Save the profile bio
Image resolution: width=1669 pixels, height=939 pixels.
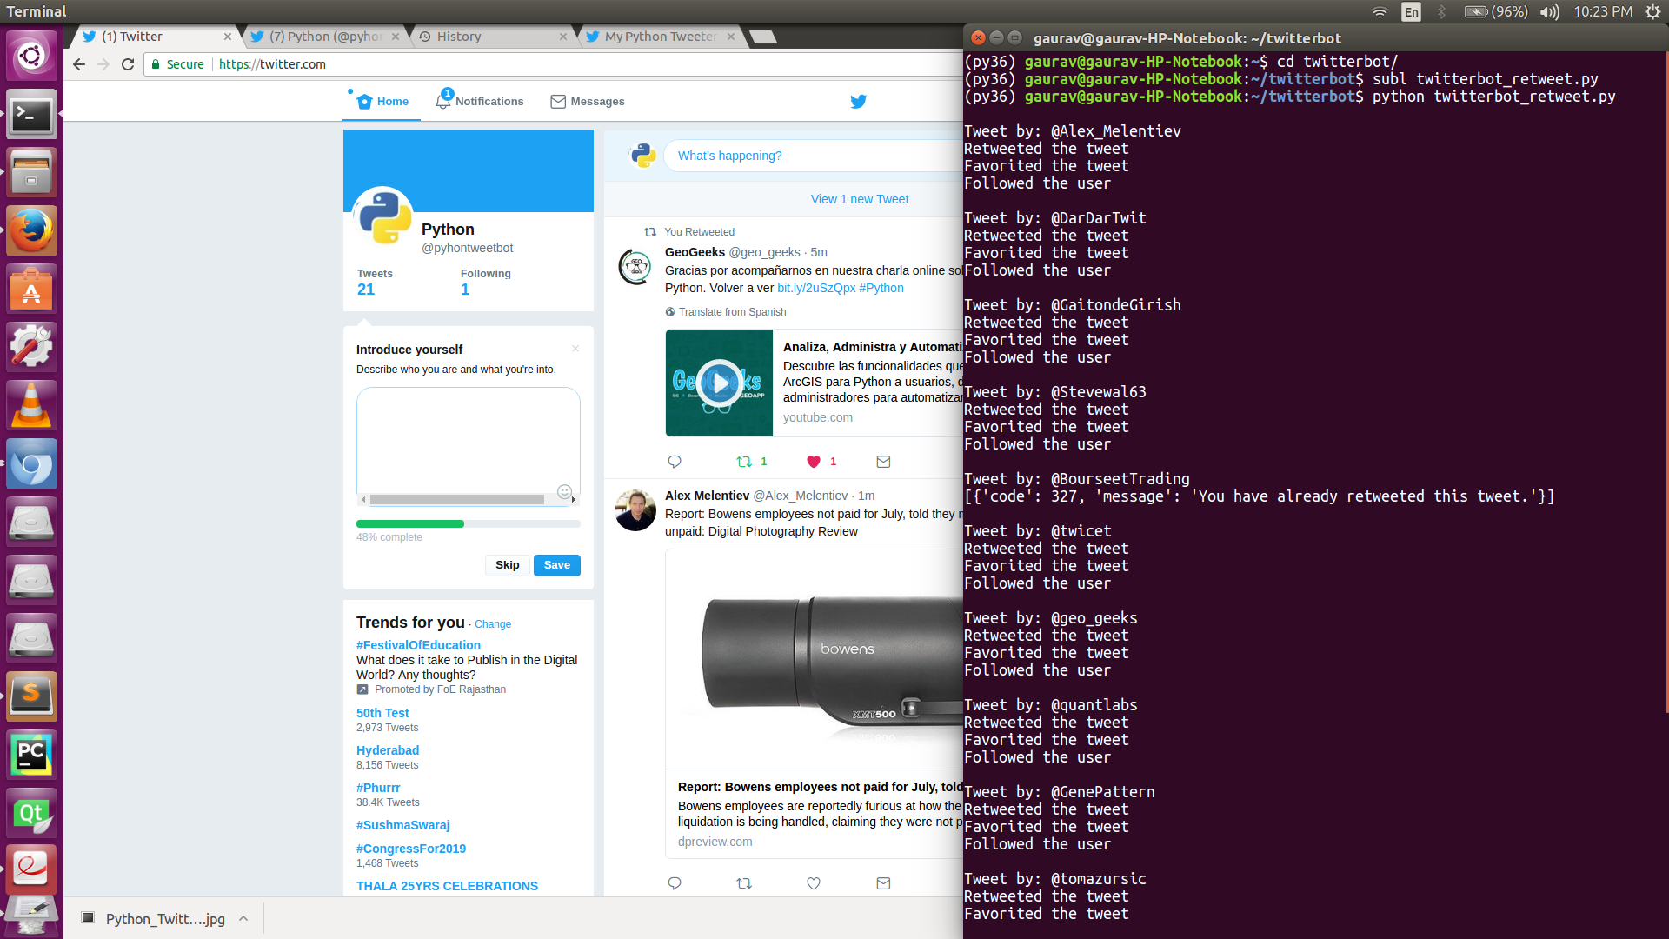pyautogui.click(x=556, y=565)
